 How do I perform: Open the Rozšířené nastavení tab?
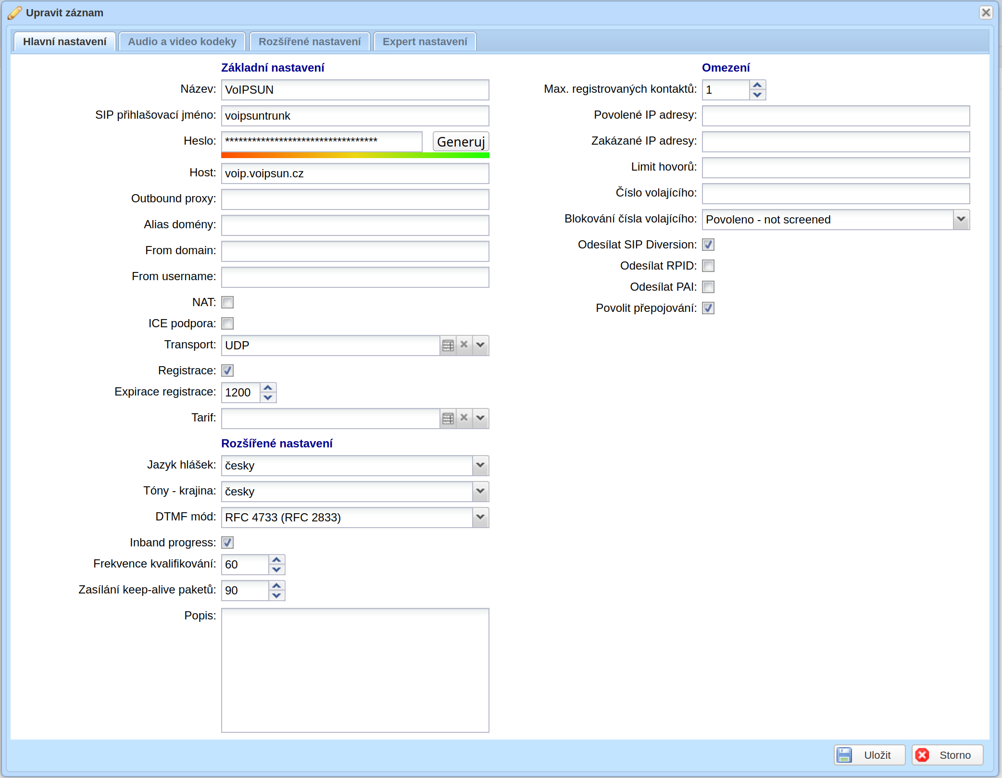(310, 42)
